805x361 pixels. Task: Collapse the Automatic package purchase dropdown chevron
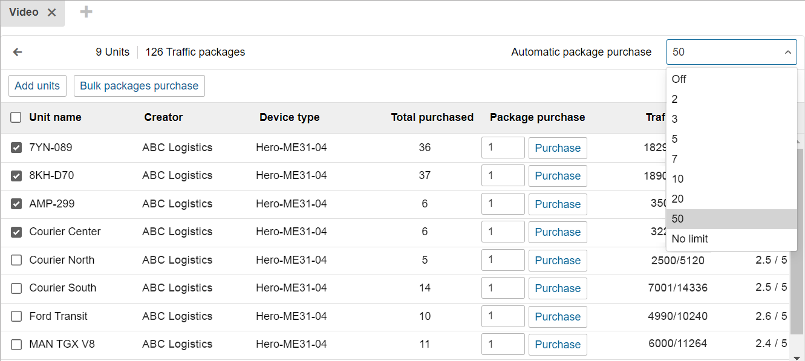point(788,52)
